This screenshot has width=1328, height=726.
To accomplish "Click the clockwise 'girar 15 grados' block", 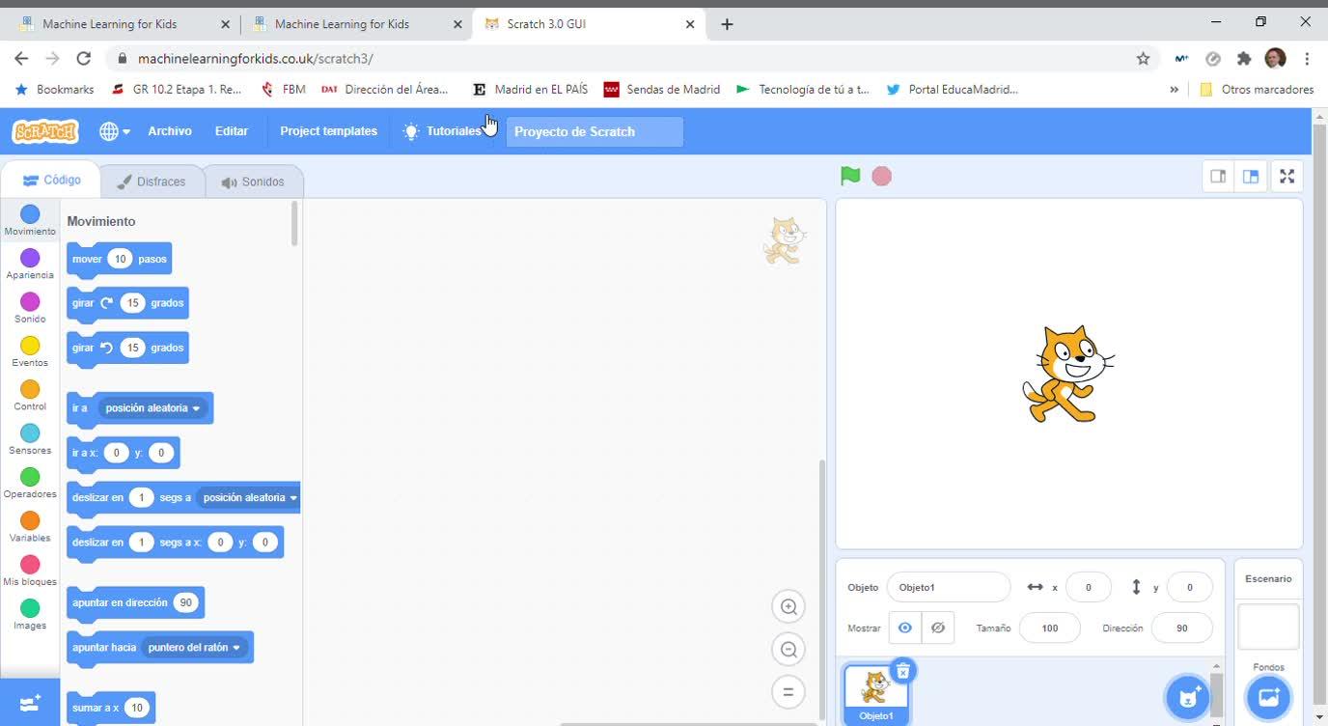I will point(127,304).
